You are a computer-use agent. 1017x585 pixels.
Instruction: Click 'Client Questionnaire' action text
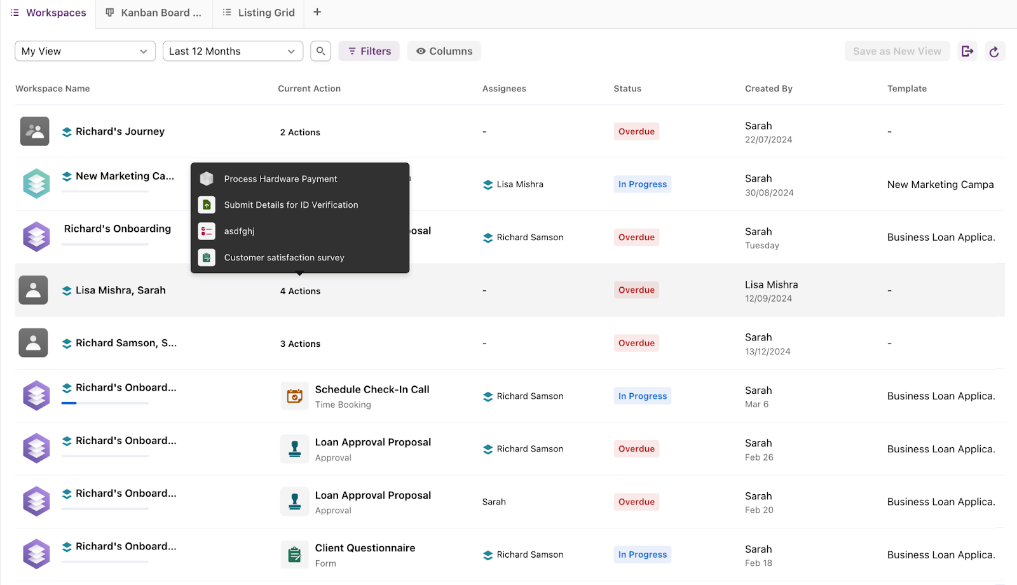(365, 548)
